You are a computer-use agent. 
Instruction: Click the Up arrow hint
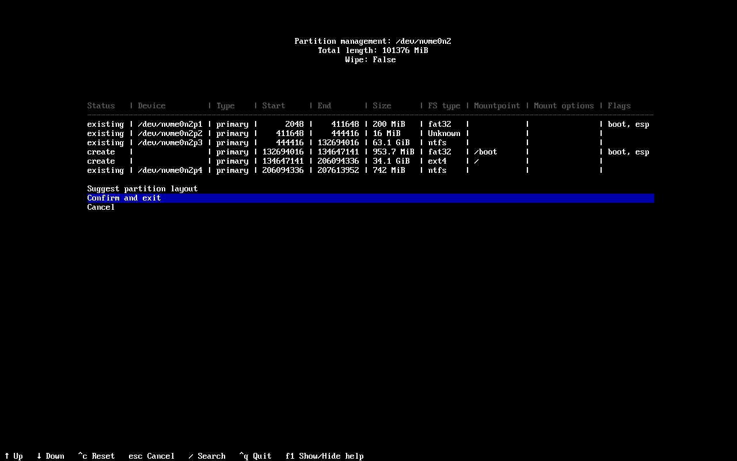[x=14, y=456]
